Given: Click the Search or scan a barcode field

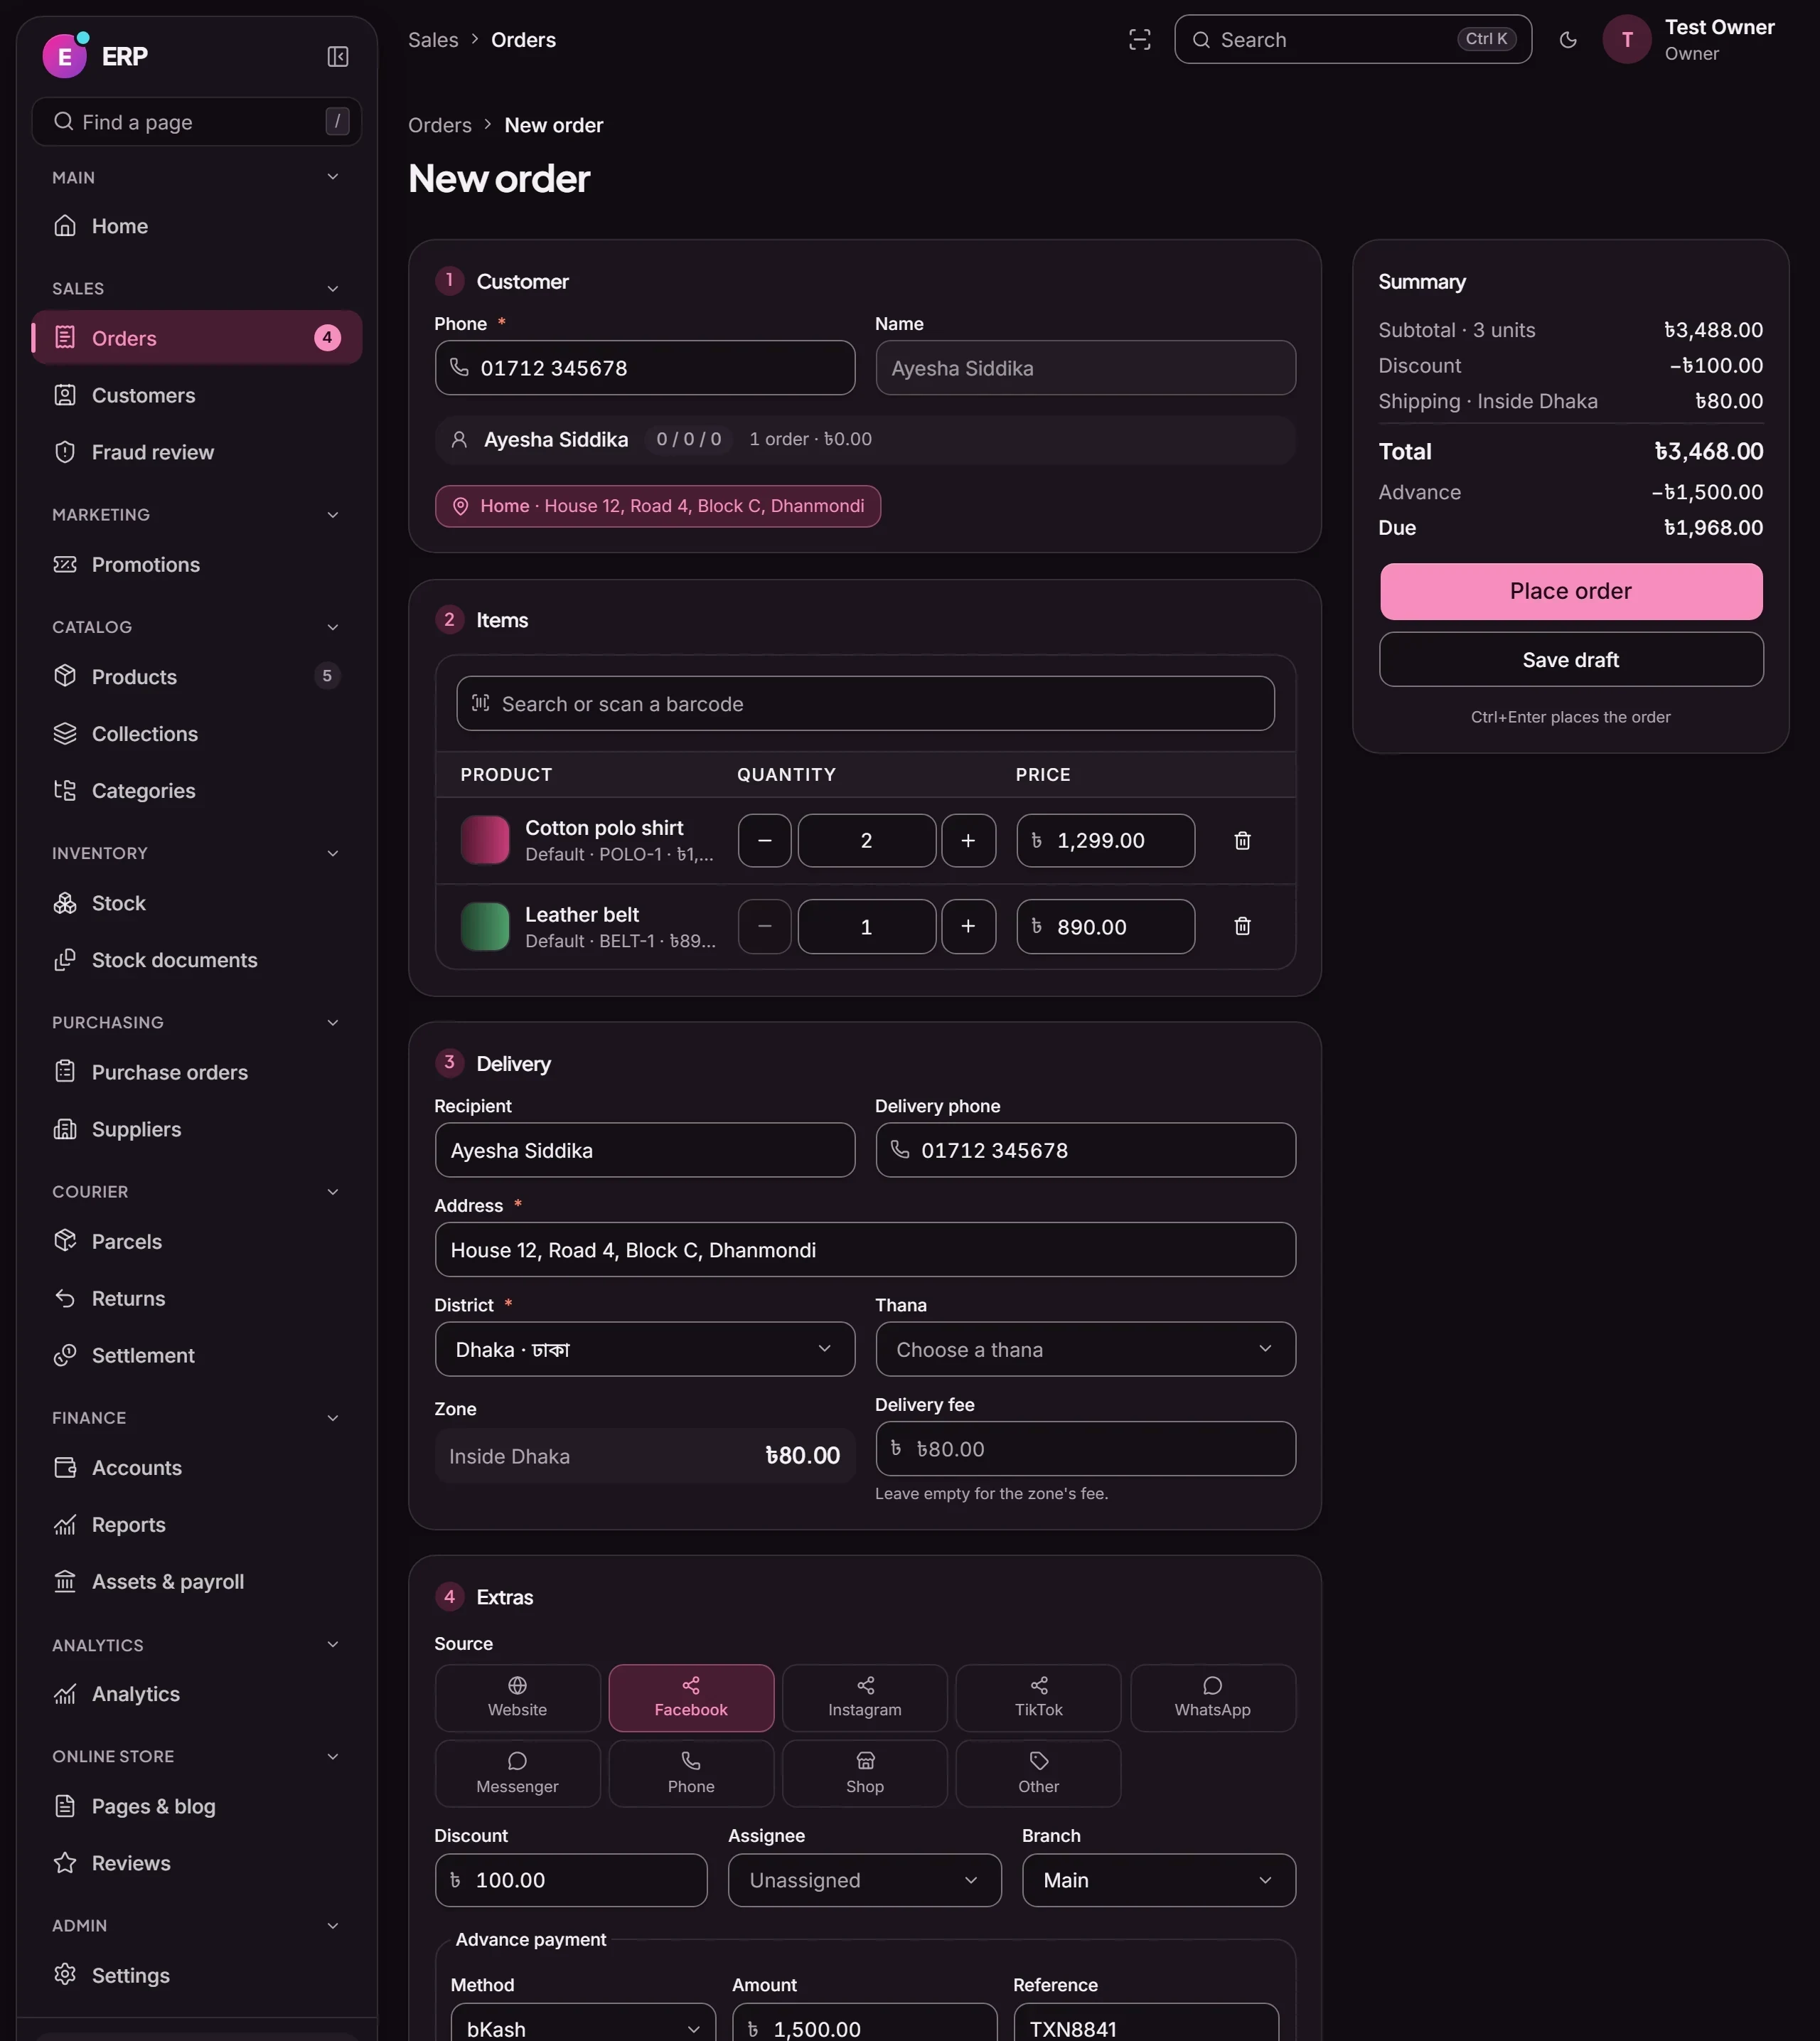Looking at the screenshot, I should pyautogui.click(x=865, y=703).
